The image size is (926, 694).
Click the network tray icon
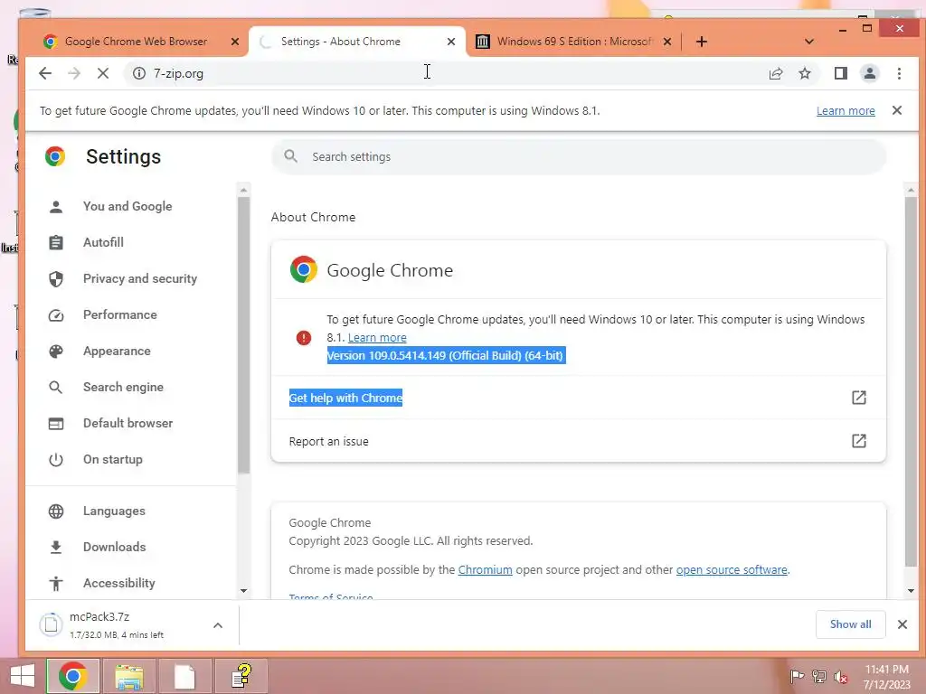(x=819, y=676)
